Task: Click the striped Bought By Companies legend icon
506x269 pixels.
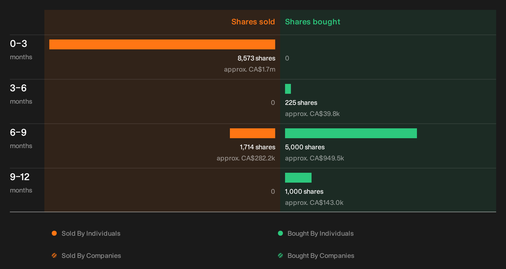Action: coord(280,255)
